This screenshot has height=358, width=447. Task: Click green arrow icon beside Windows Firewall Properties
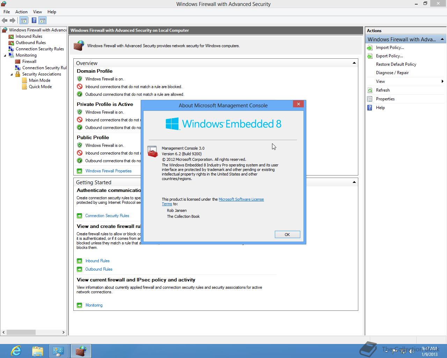[79, 171]
